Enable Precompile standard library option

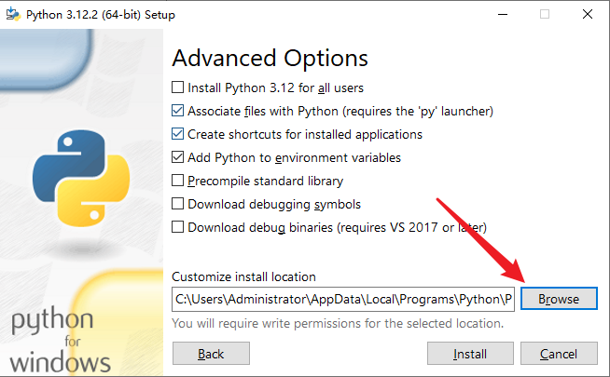(x=178, y=182)
